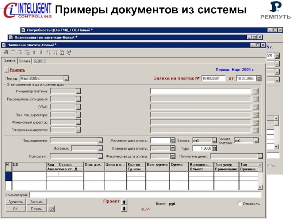Open calendar for Плановая дата оплаты

click(173, 149)
